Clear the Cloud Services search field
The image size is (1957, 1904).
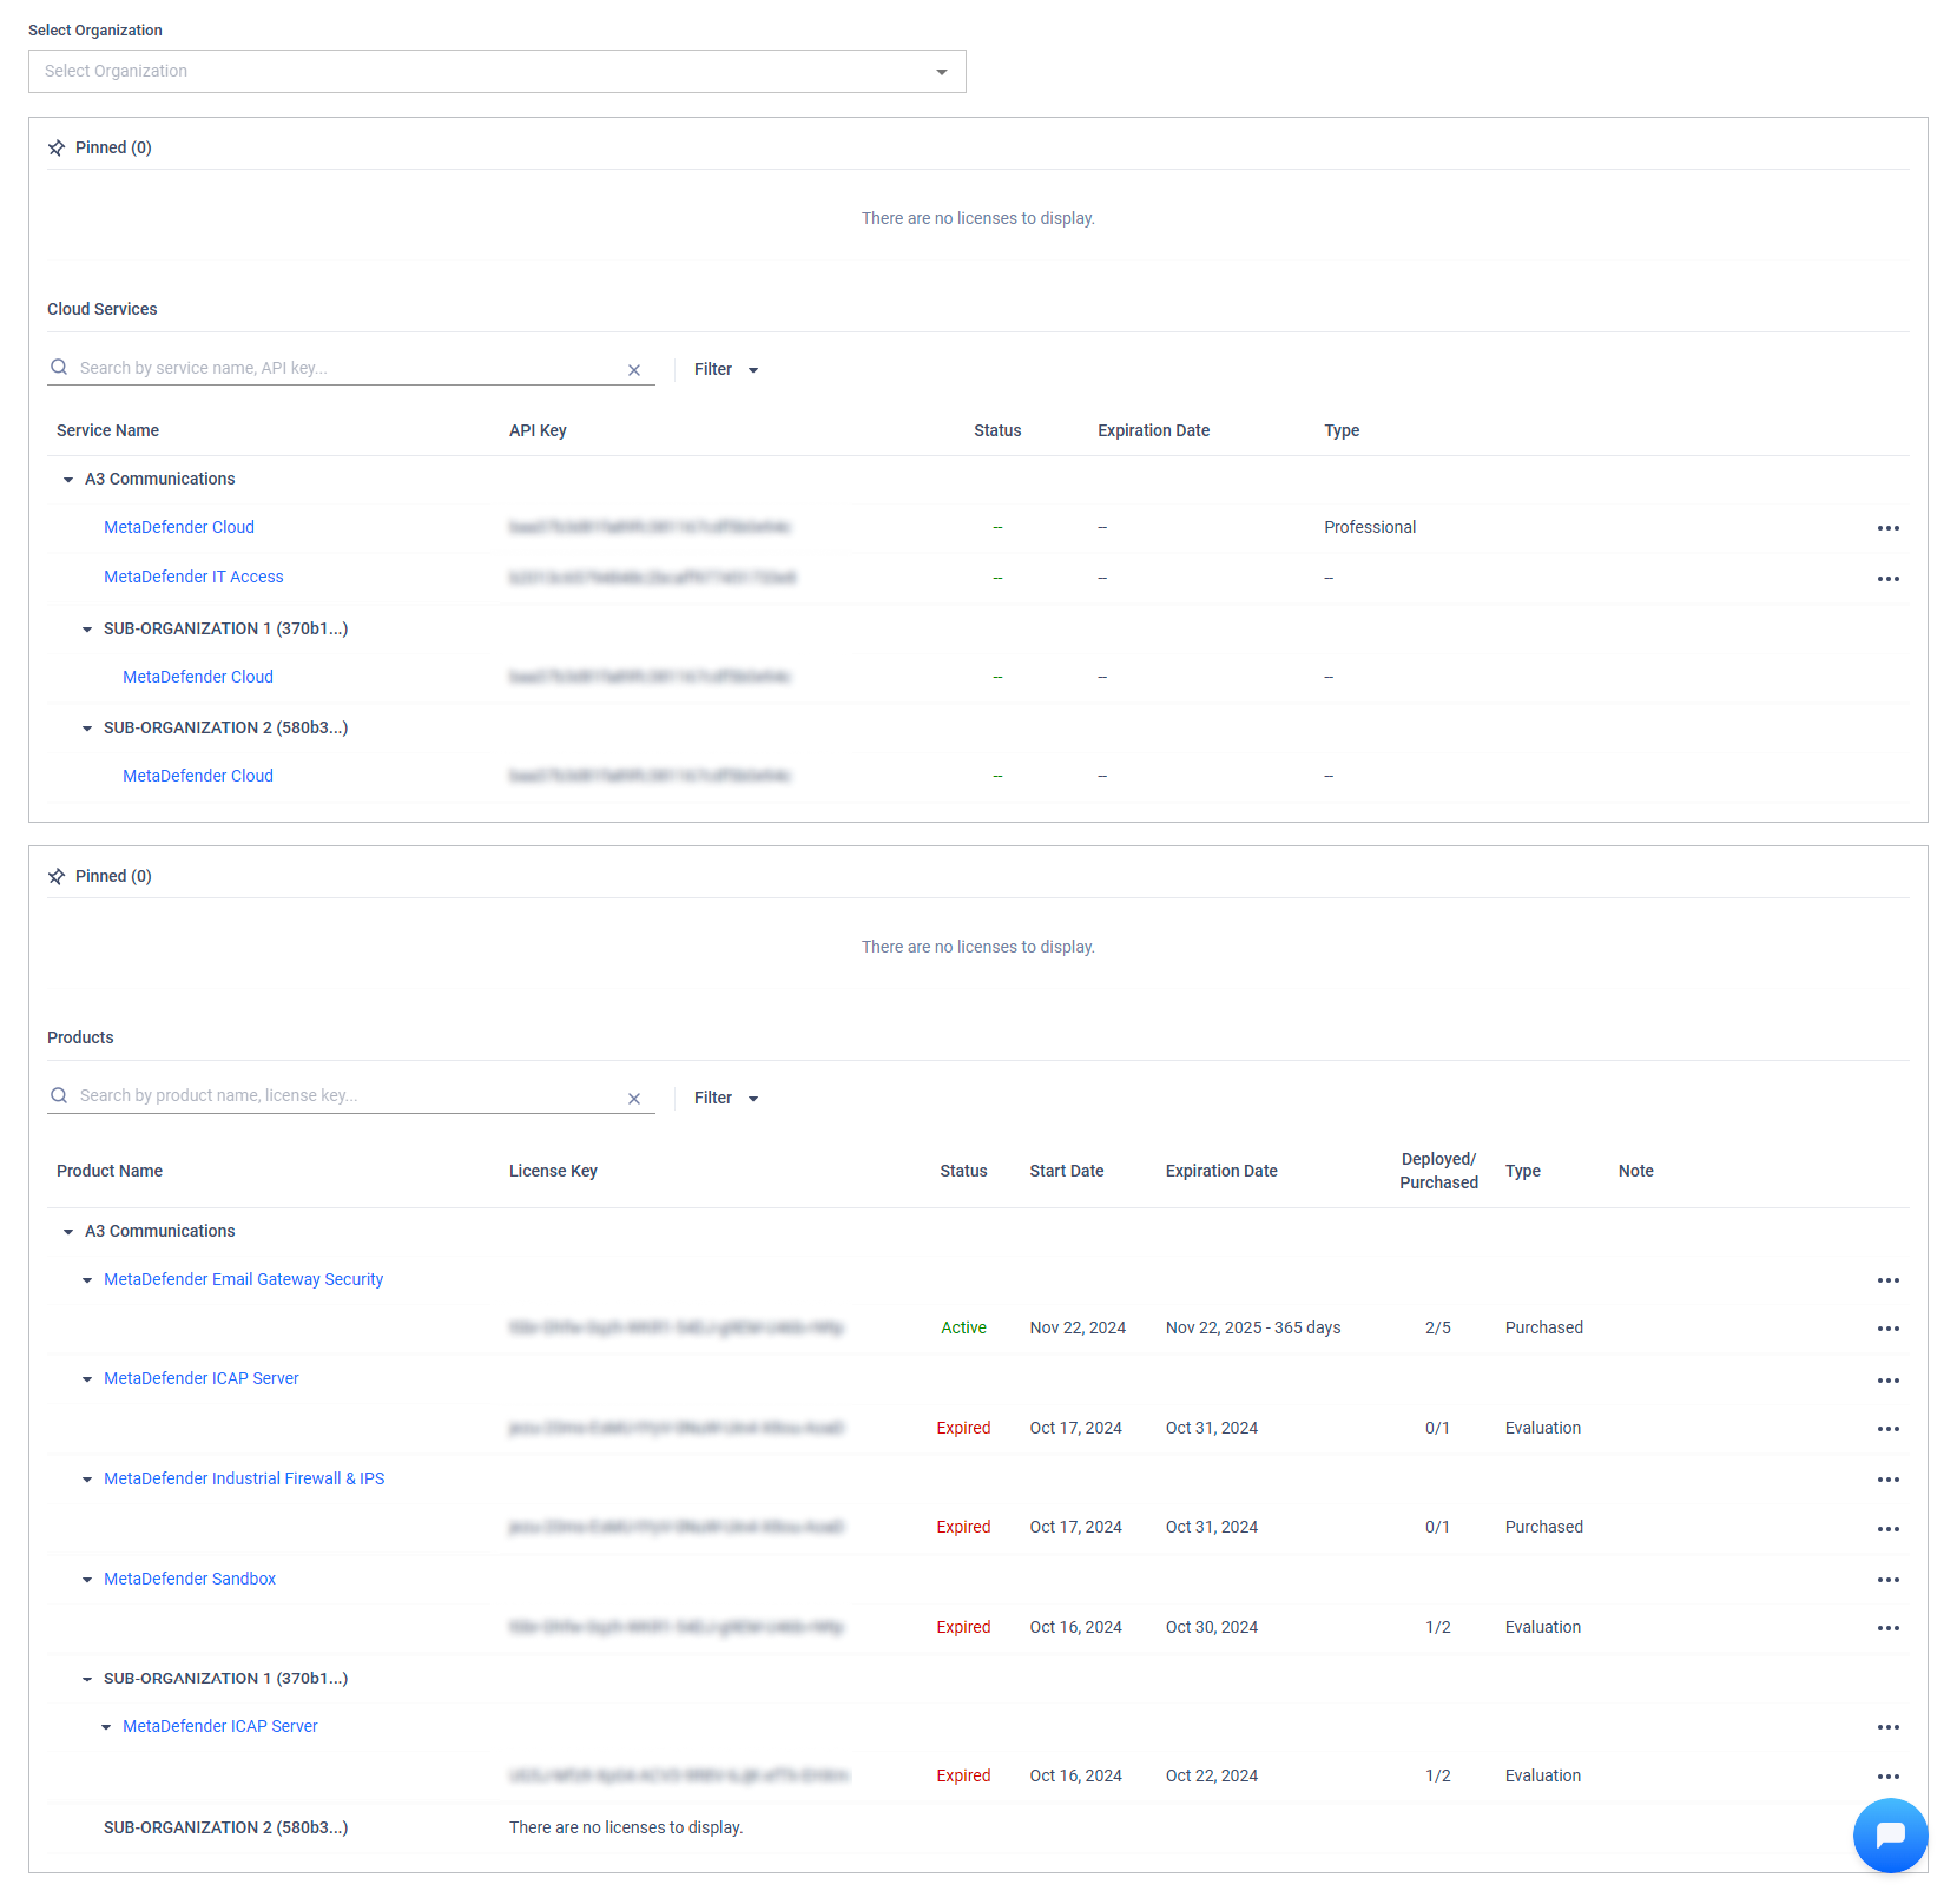pyautogui.click(x=634, y=370)
